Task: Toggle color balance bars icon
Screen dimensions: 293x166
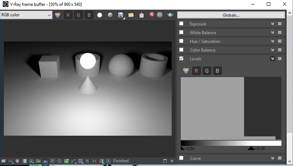Action: 38,161
